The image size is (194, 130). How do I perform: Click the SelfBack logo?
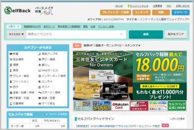pos(17,11)
